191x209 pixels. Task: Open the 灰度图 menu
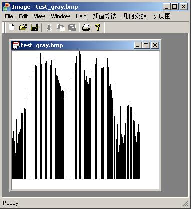pyautogui.click(x=161, y=16)
